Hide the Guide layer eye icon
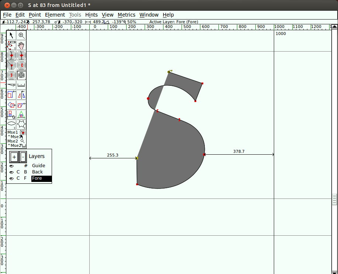 (x=11, y=166)
